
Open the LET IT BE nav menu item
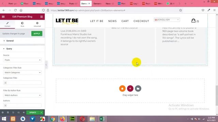click(97, 21)
